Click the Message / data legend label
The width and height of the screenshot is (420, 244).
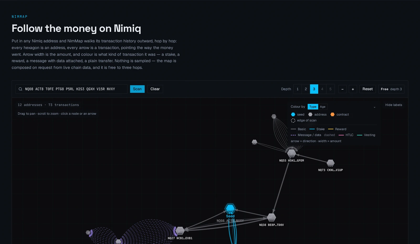[x=309, y=135]
